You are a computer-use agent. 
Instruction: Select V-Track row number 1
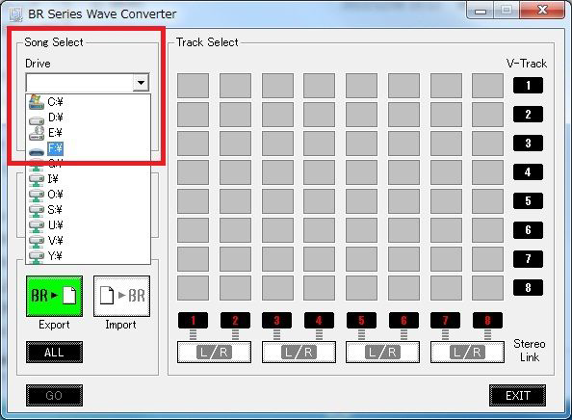pyautogui.click(x=528, y=86)
